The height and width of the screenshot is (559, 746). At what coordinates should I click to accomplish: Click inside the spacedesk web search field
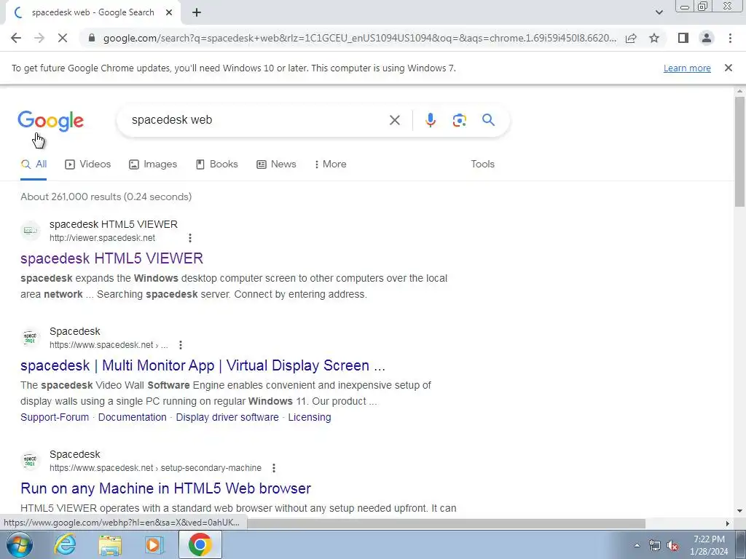coord(254,120)
